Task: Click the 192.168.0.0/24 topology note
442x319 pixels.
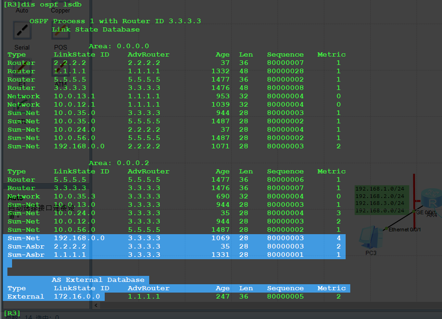Action: coord(380,211)
